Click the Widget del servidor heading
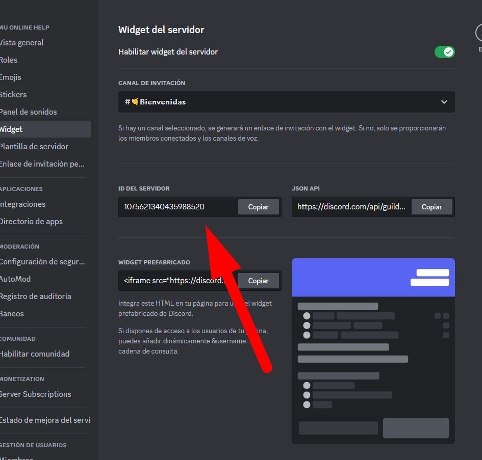The height and width of the screenshot is (460, 482). pyautogui.click(x=161, y=30)
